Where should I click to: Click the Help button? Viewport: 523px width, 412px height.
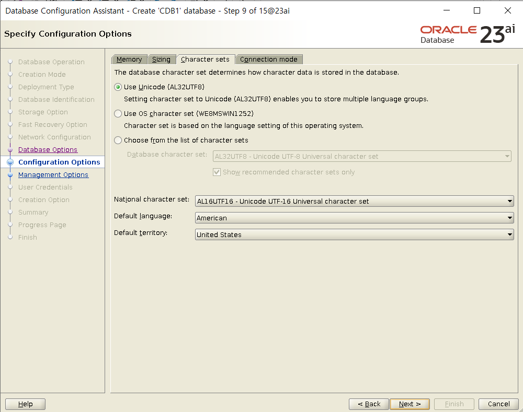click(25, 404)
